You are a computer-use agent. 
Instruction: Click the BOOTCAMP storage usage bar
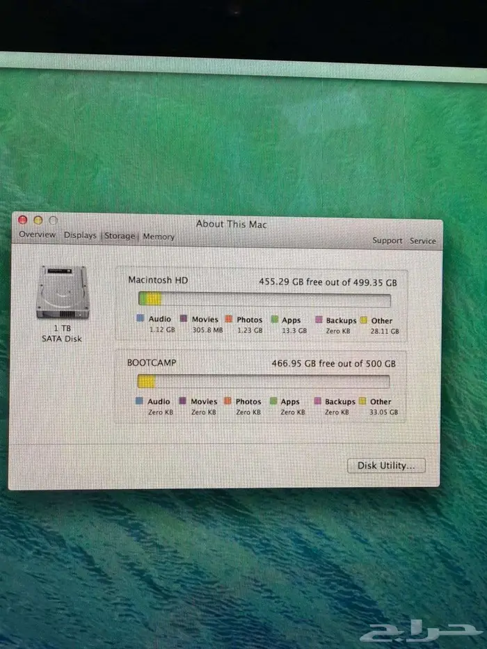point(263,381)
